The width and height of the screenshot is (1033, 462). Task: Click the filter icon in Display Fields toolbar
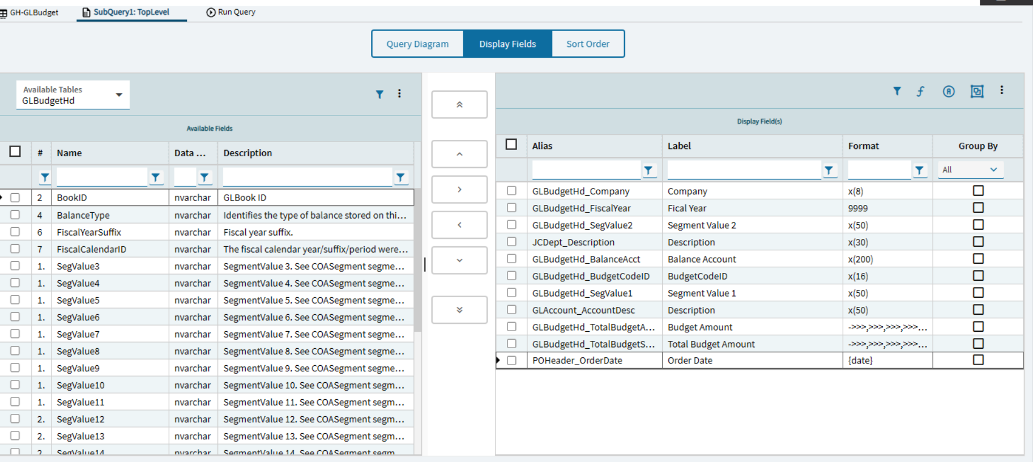(897, 91)
